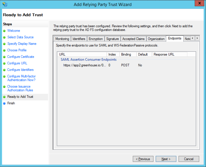Close the wizard window
Viewport: 206px width, 167px height.
[x=200, y=4]
